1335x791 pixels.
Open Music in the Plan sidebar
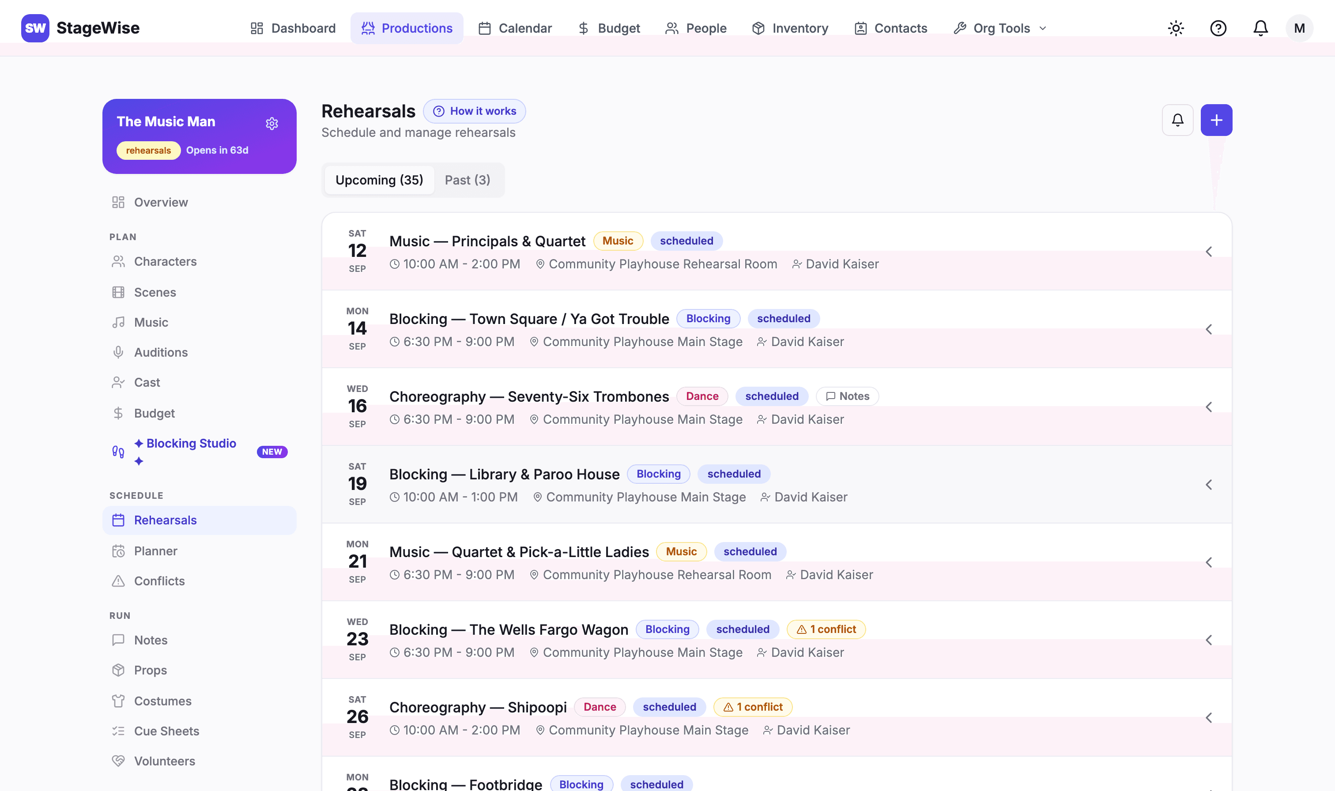pos(199,323)
